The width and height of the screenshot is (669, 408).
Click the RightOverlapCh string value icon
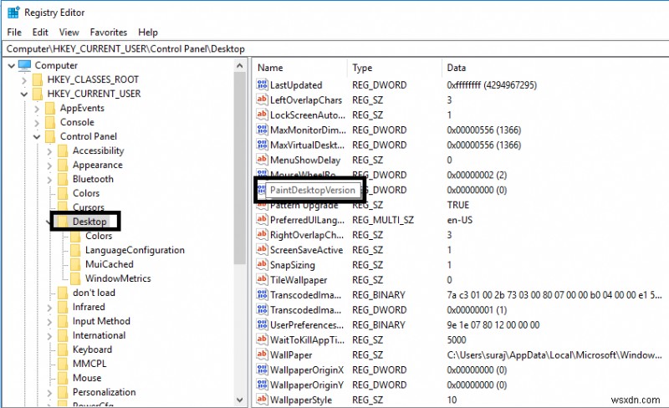pyautogui.click(x=262, y=234)
